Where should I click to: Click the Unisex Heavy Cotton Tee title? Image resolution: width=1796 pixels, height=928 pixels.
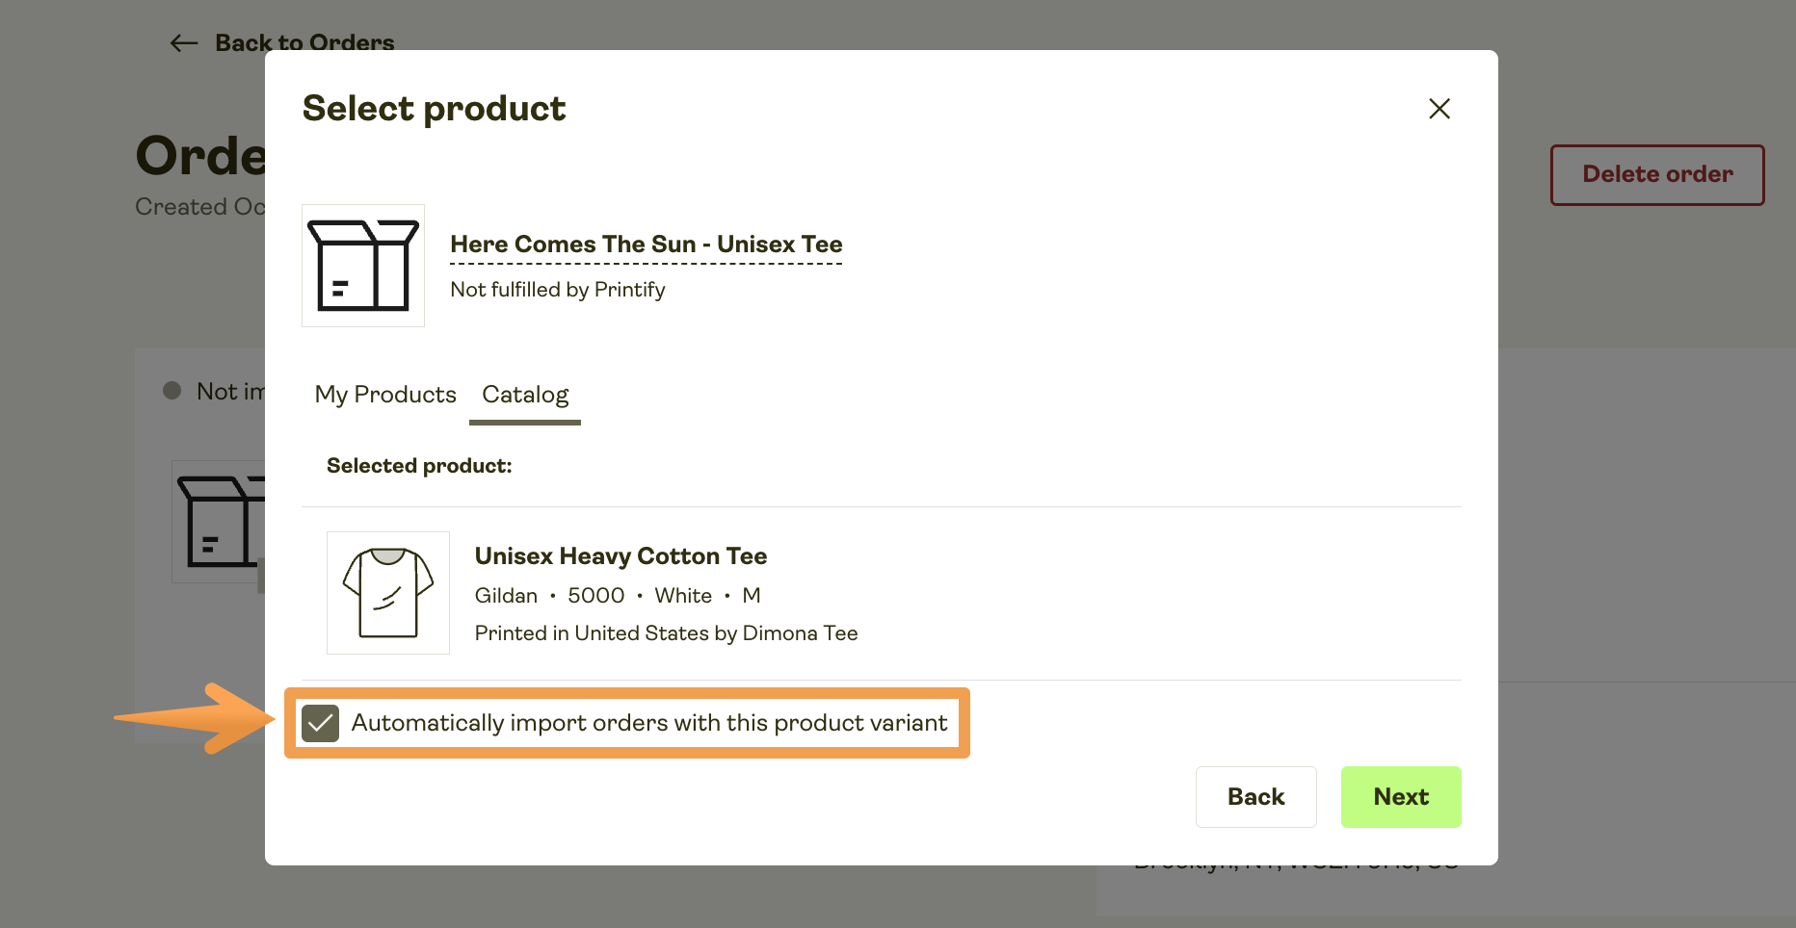click(621, 556)
